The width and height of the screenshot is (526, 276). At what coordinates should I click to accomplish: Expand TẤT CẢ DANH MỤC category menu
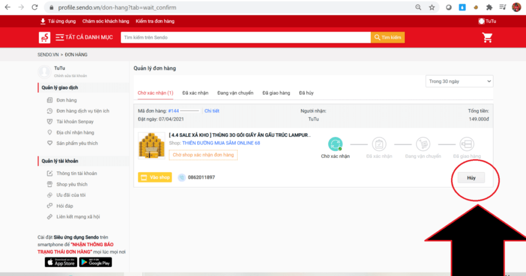[x=84, y=37]
